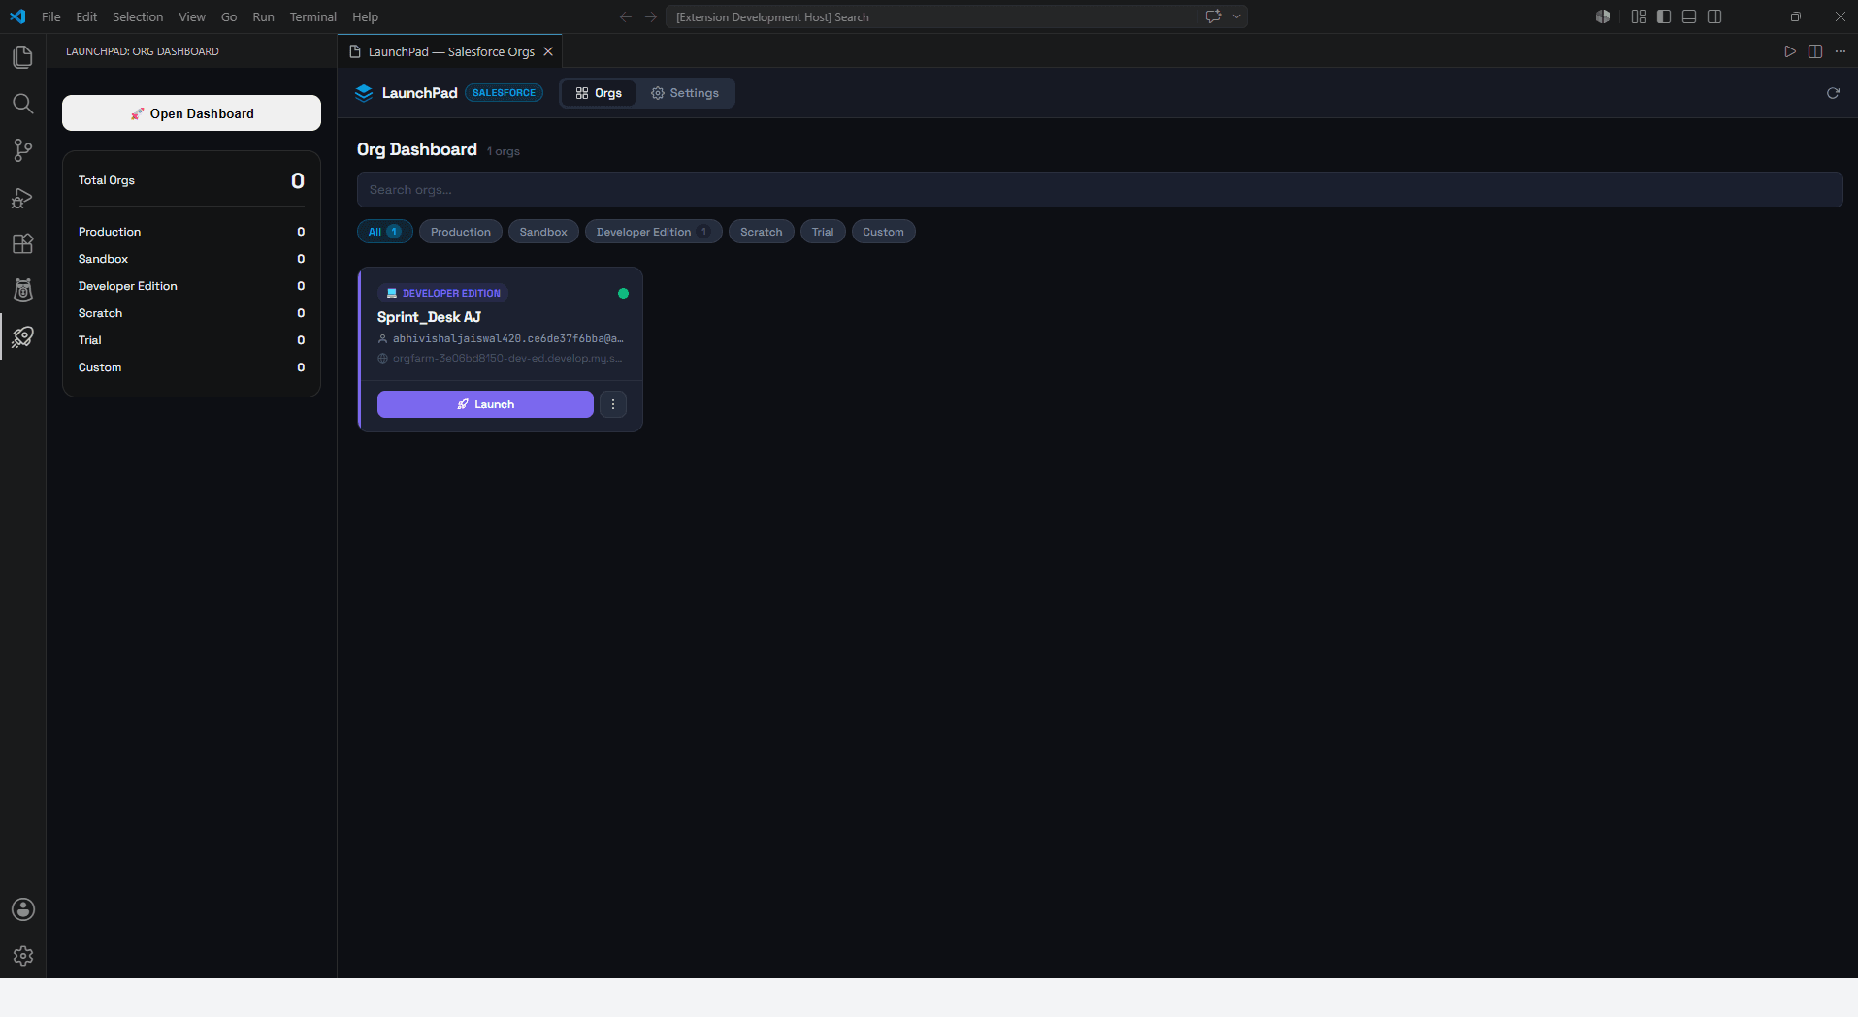The width and height of the screenshot is (1858, 1017).
Task: Open the bear mascot view in activity bar
Action: click(x=22, y=290)
